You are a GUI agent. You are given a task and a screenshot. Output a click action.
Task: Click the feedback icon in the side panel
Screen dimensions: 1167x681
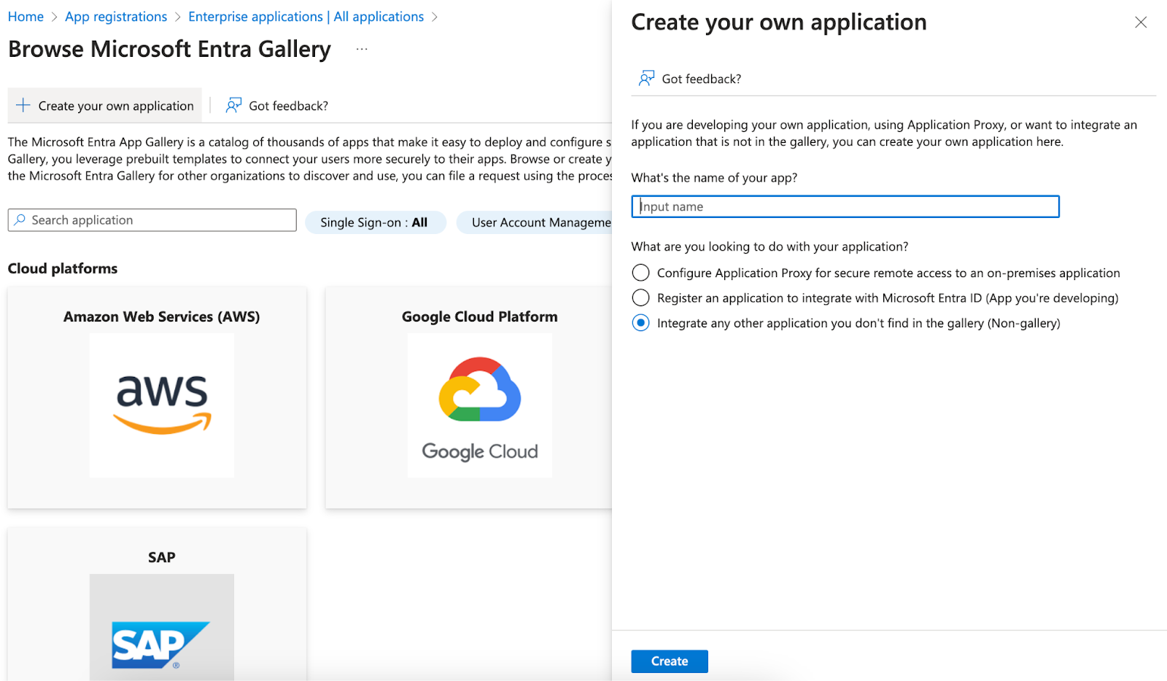click(x=646, y=79)
